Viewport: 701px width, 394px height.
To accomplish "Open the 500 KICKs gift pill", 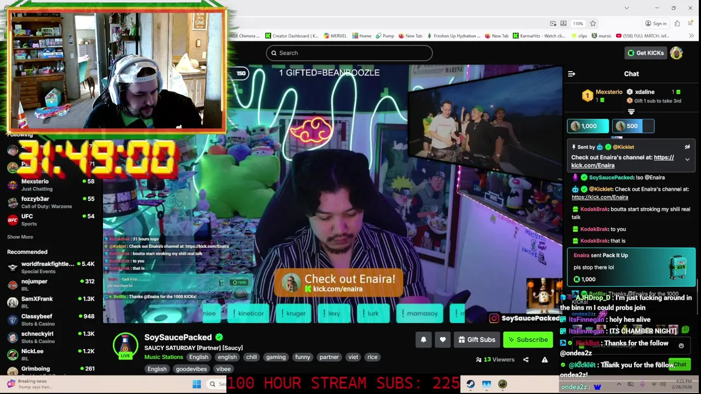I will point(633,126).
